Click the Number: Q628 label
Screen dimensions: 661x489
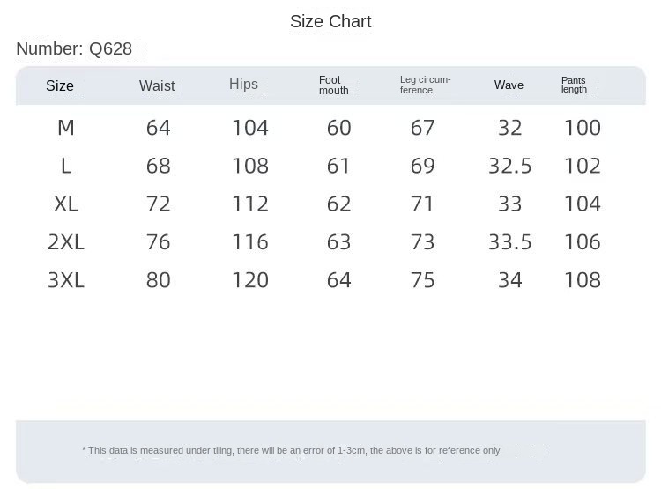pyautogui.click(x=74, y=49)
